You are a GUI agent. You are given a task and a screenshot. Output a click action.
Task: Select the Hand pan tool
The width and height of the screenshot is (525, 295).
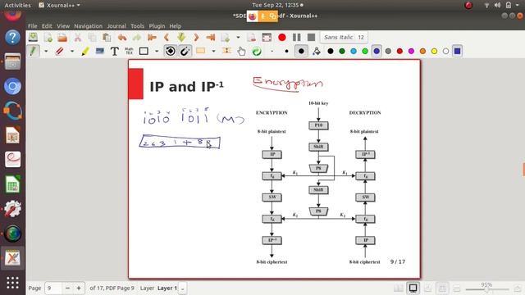(241, 51)
